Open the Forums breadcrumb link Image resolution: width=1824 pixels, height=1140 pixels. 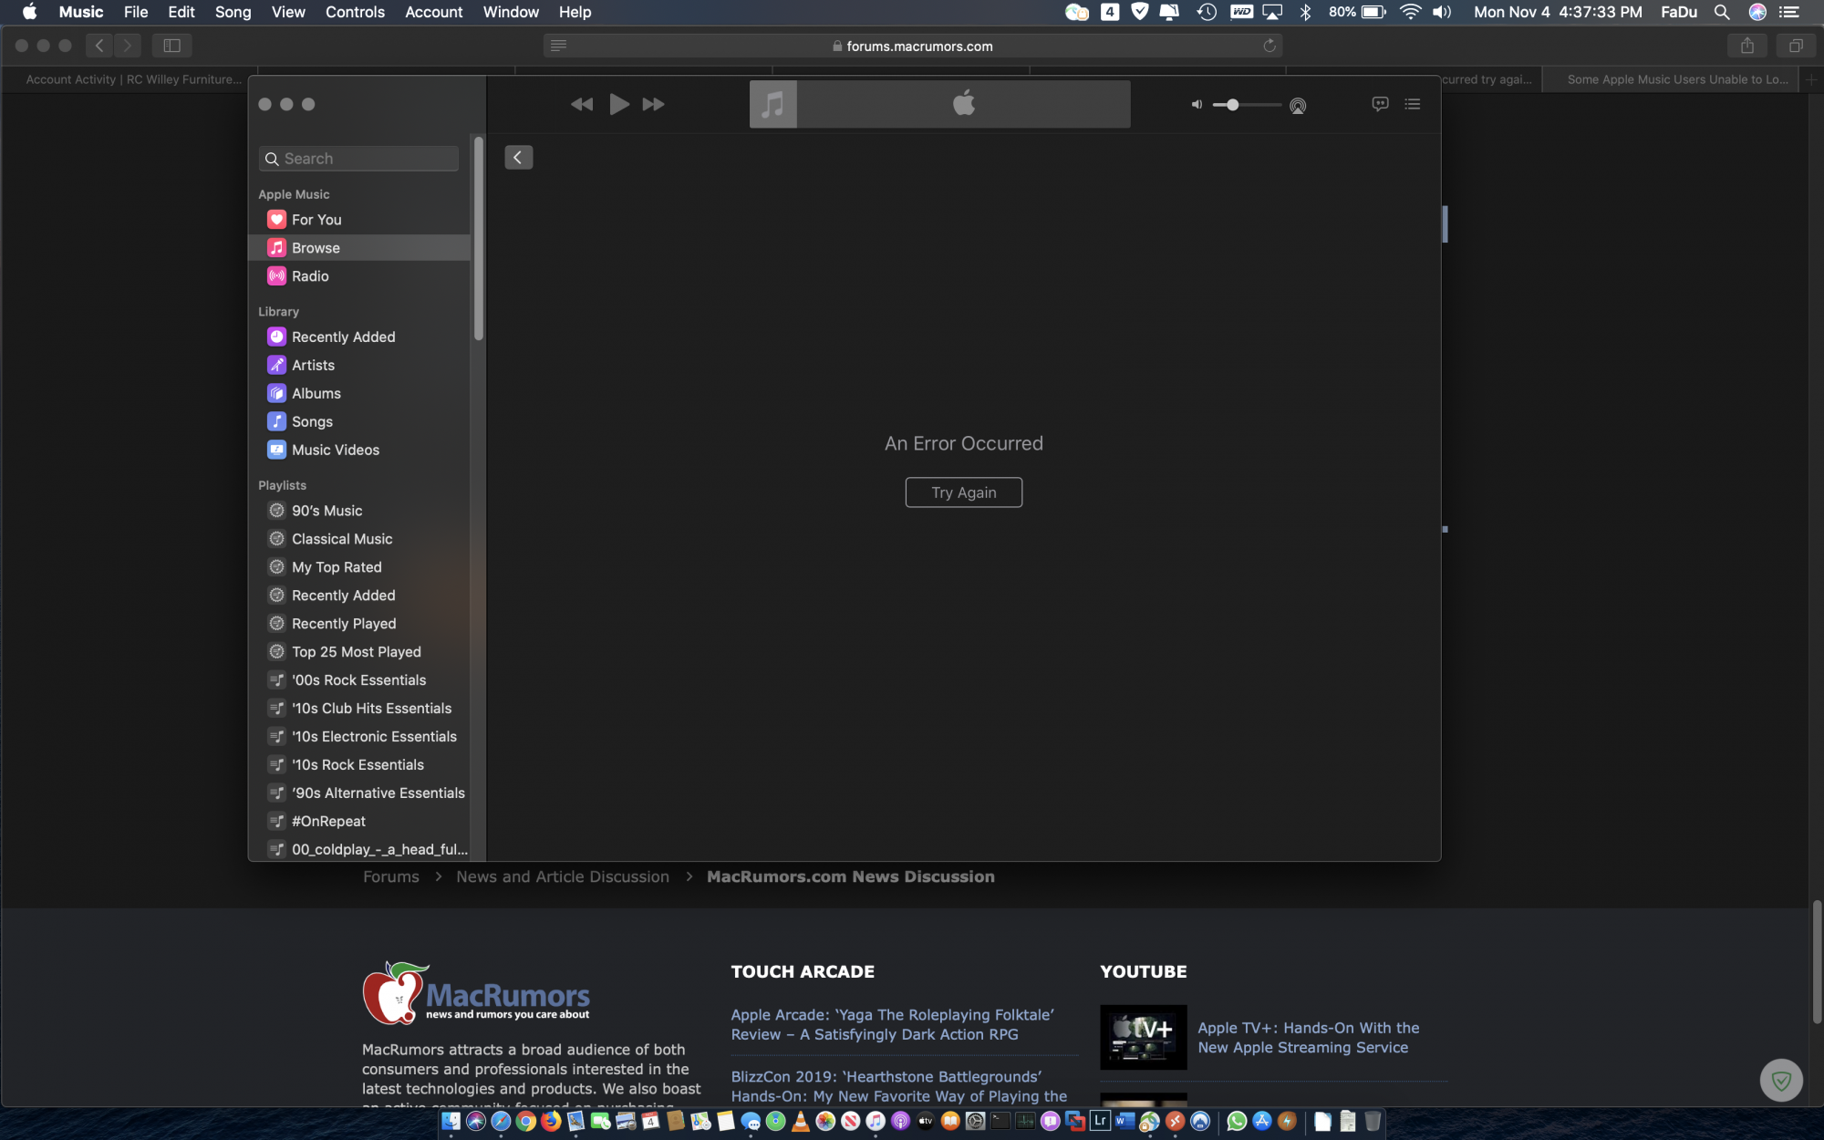pos(391,876)
